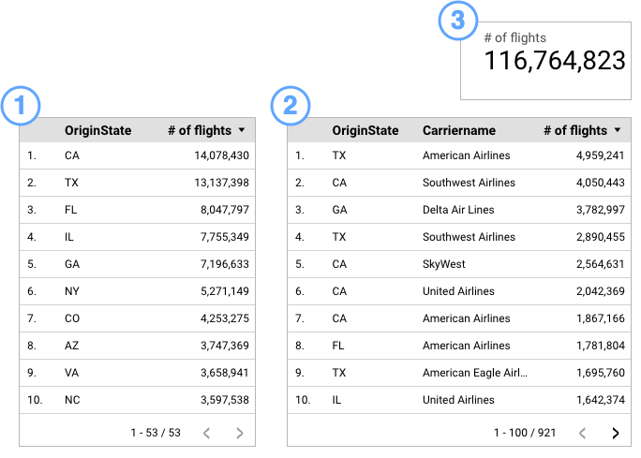Click next page arrow in OriginState table
Viewport: 641px width, 458px height.
pyautogui.click(x=240, y=433)
